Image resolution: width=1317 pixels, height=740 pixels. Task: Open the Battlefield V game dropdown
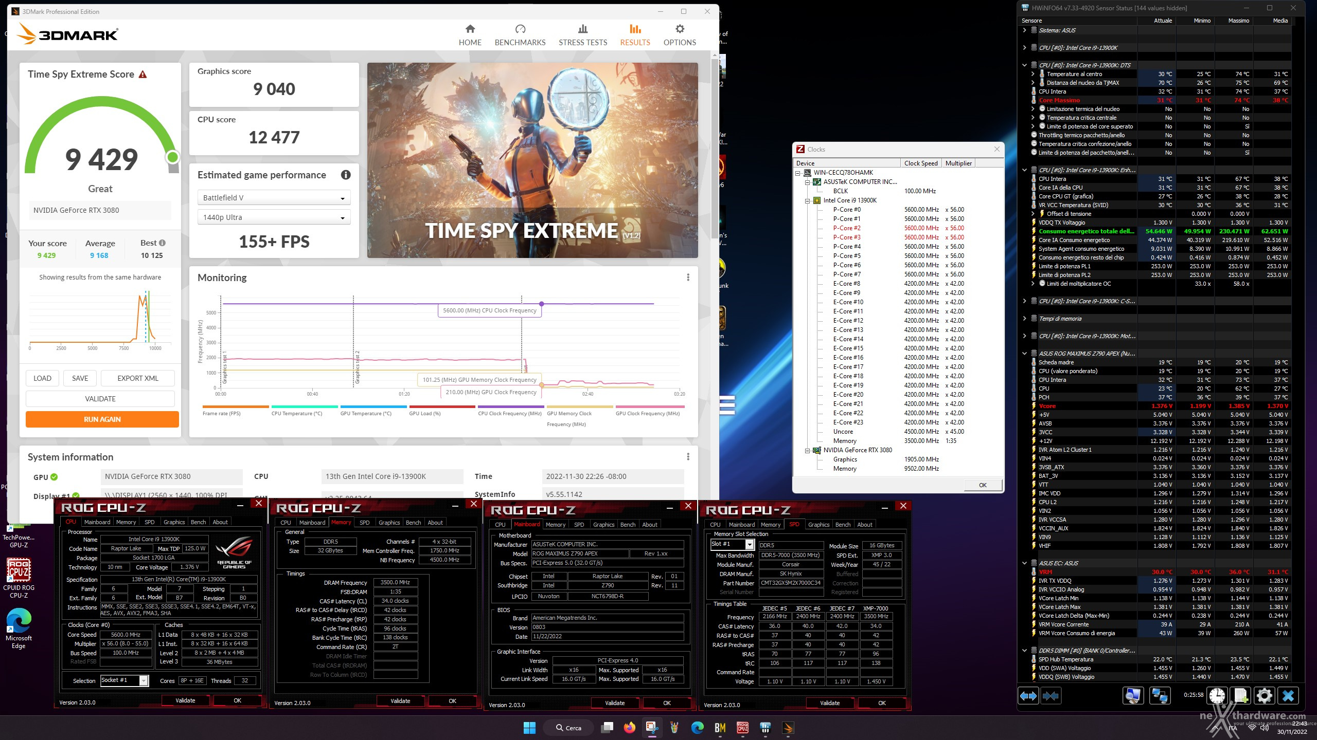[274, 198]
